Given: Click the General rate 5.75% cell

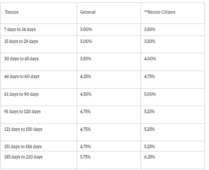Looking at the screenshot, I should click(x=85, y=157).
